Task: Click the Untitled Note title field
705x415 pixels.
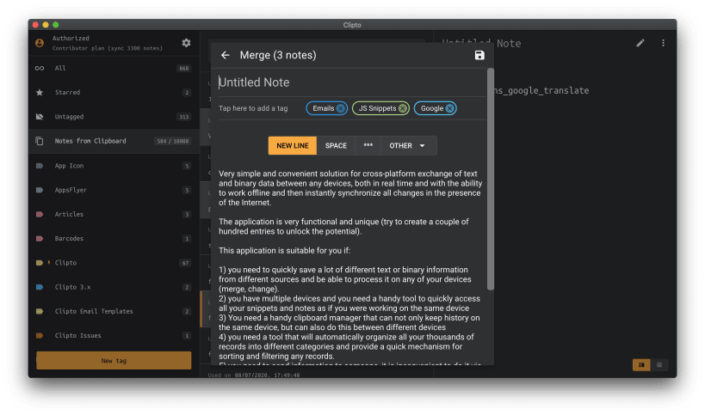Action: [351, 82]
